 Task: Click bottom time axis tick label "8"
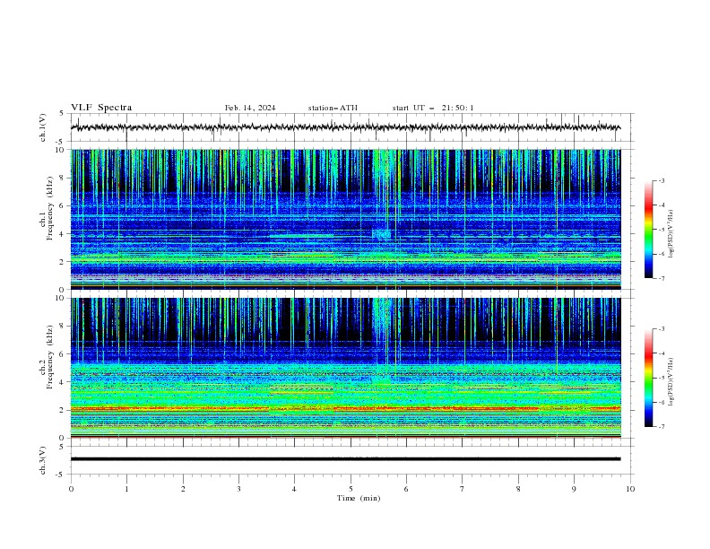[x=518, y=489]
